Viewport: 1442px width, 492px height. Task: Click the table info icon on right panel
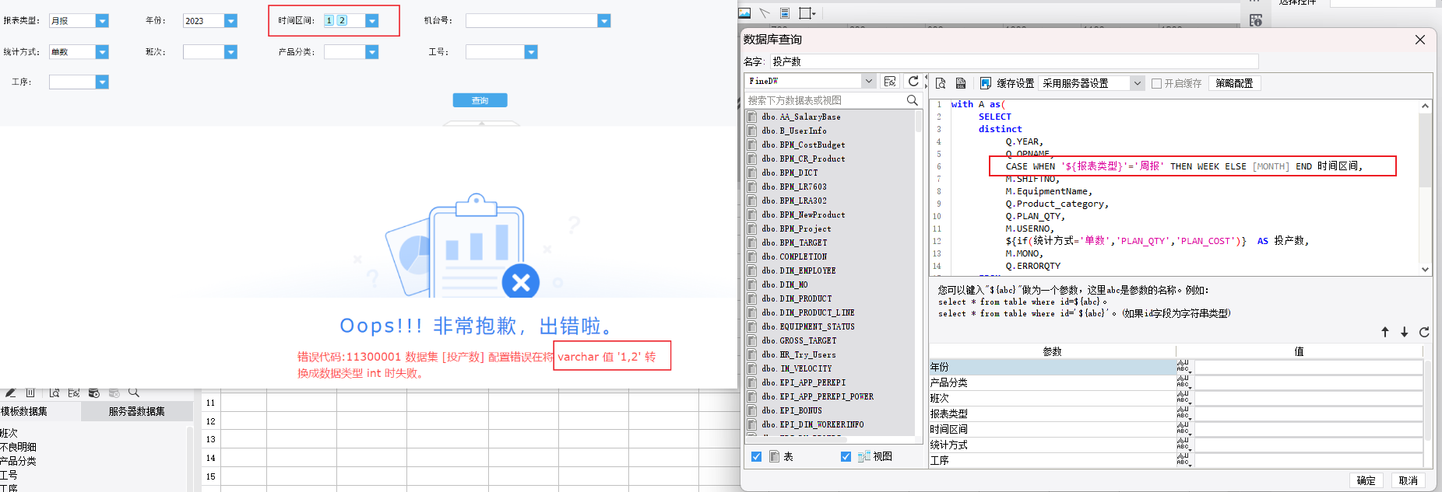pos(1255,20)
